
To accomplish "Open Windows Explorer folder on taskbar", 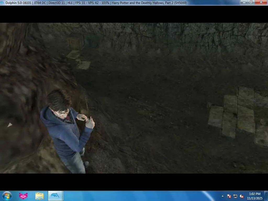I will [40, 196].
